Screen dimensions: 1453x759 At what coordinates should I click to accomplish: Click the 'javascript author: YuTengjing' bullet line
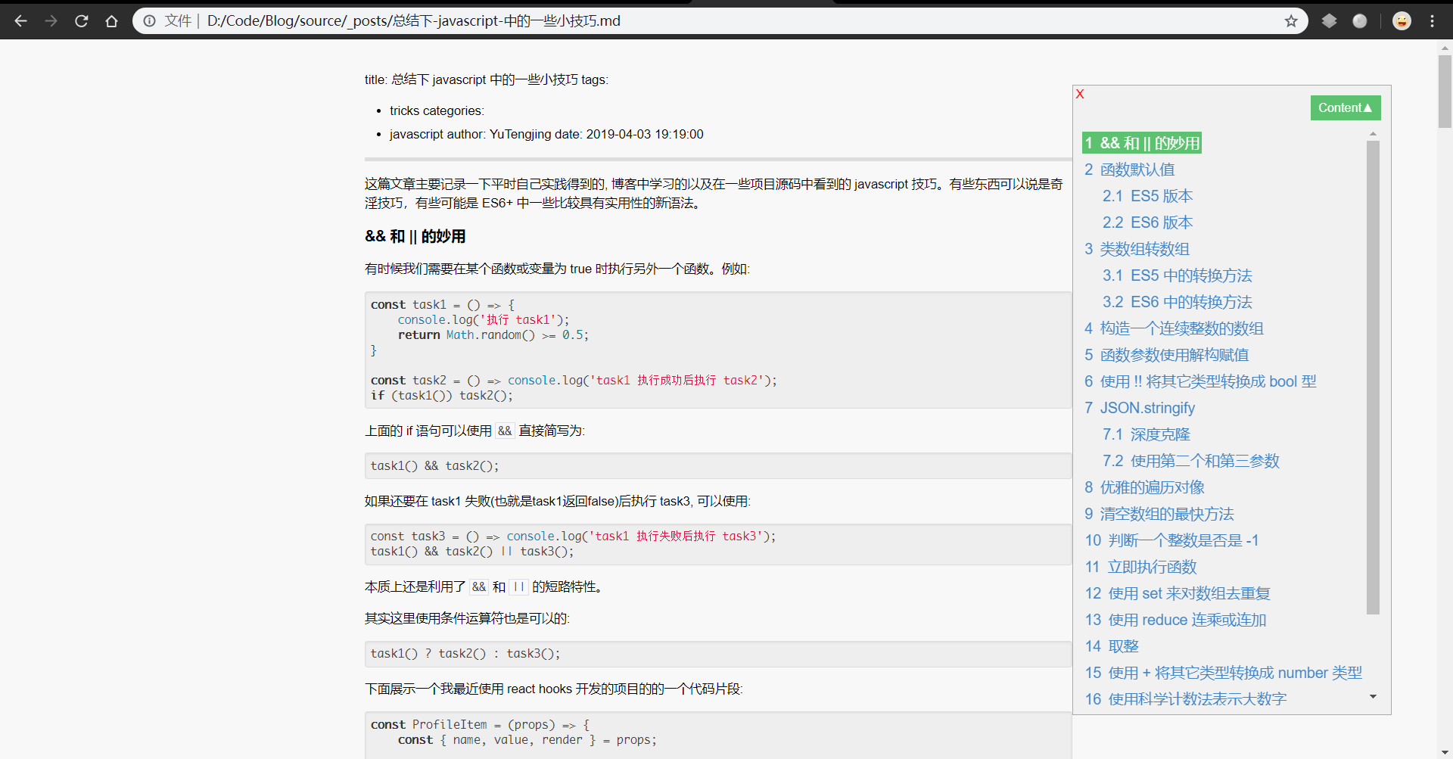[546, 134]
